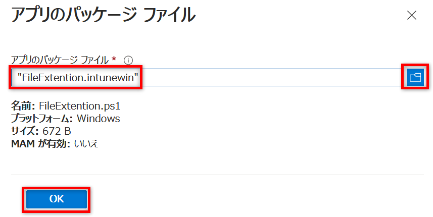Select the 名前 label
Screen dimensions: 433x217
coord(23,106)
